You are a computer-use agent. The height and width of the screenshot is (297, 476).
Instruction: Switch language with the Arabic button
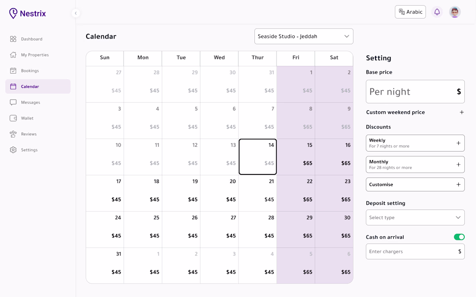point(410,12)
